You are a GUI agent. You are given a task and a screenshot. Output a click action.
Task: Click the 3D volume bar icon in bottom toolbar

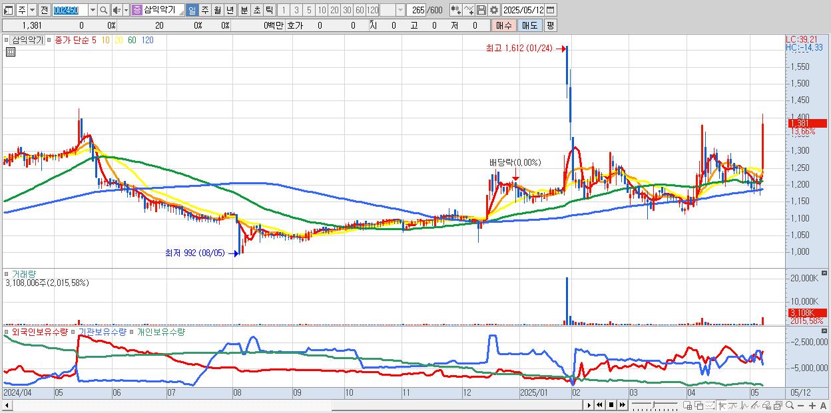(x=766, y=405)
